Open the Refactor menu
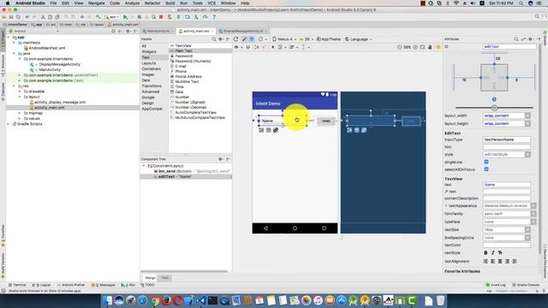548x308 pixels. (x=152, y=3)
